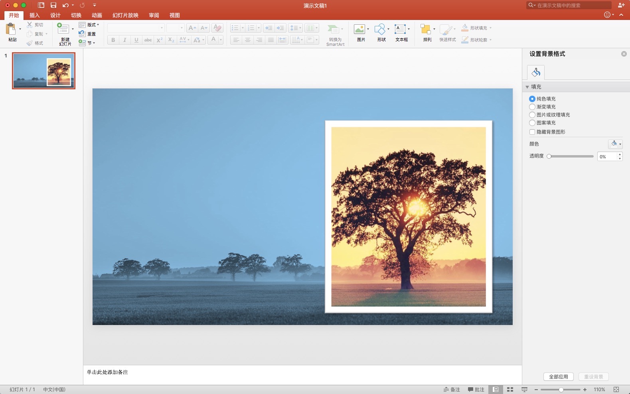Screen dimensions: 630x394
Task: Click the New Slide icon
Action: tap(63, 29)
